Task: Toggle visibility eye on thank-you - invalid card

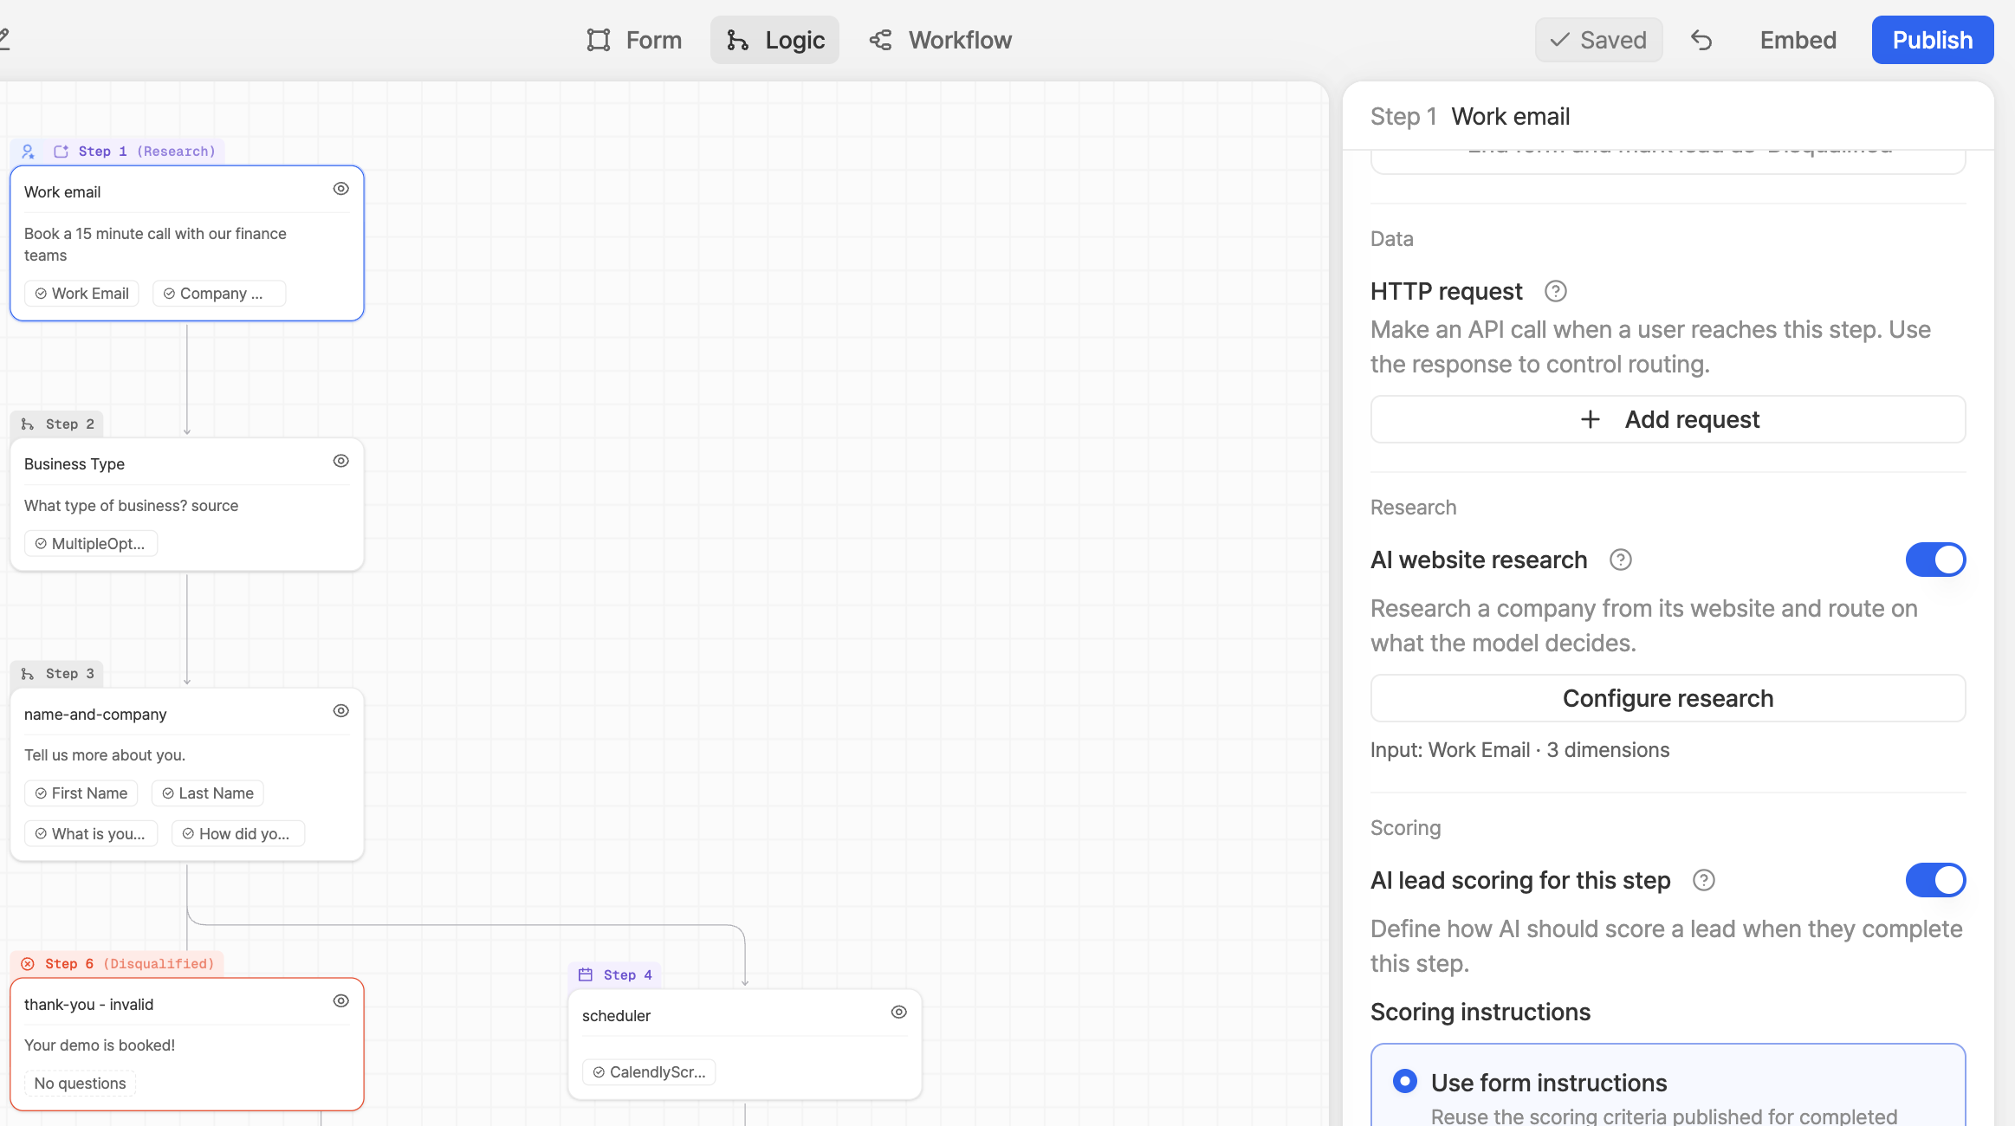Action: (341, 1001)
